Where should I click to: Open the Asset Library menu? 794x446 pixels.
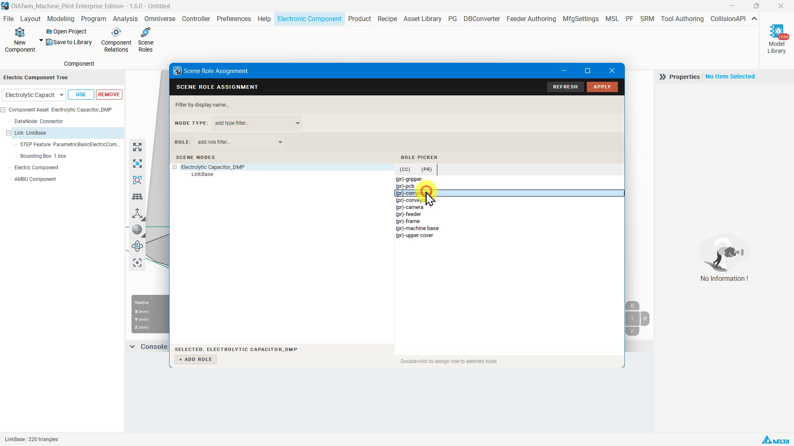422,19
